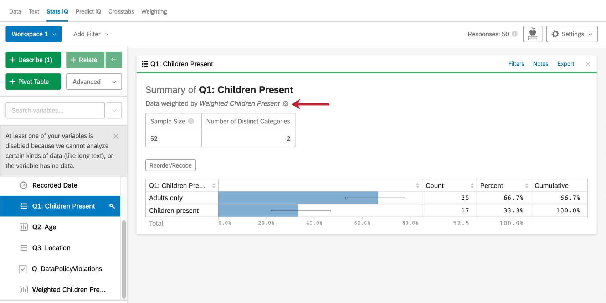Open the Workspace 1 dropdown

pos(34,34)
